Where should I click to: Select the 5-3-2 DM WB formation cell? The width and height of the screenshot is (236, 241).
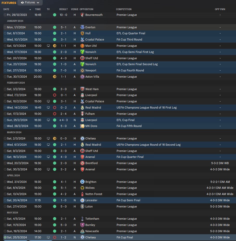pyautogui.click(x=220, y=163)
